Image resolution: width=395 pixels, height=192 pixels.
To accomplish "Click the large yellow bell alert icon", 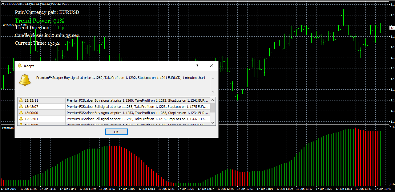I will [x=25, y=80].
